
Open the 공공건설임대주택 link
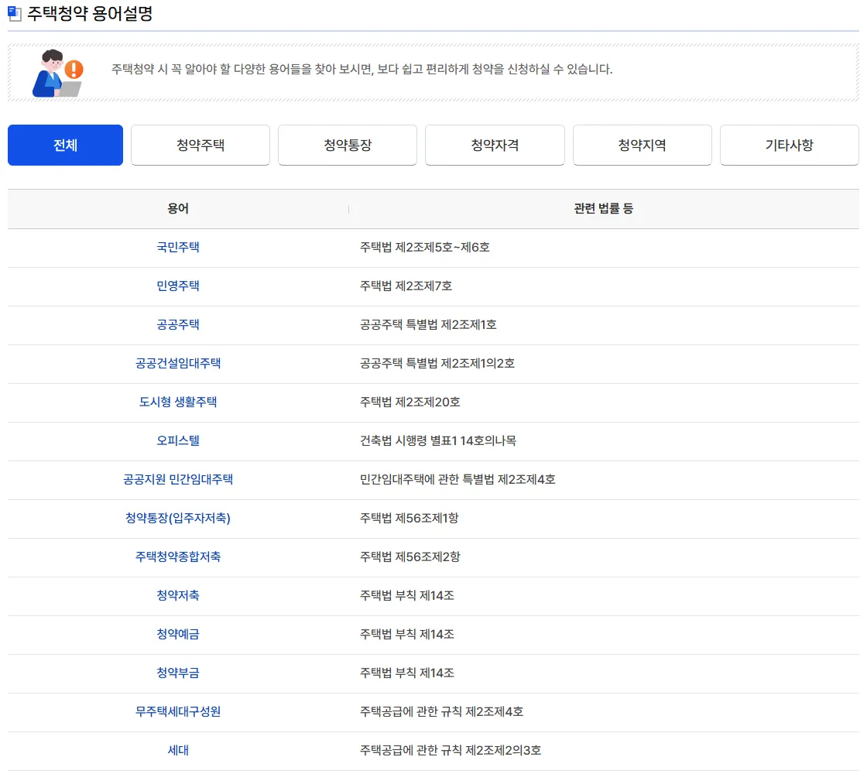(178, 363)
